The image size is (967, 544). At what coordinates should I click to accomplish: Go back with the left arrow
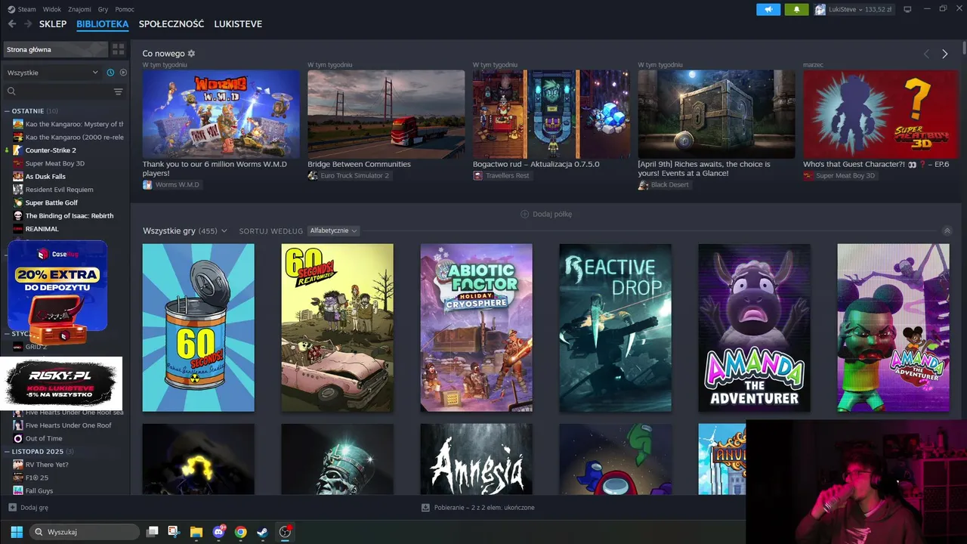[12, 24]
